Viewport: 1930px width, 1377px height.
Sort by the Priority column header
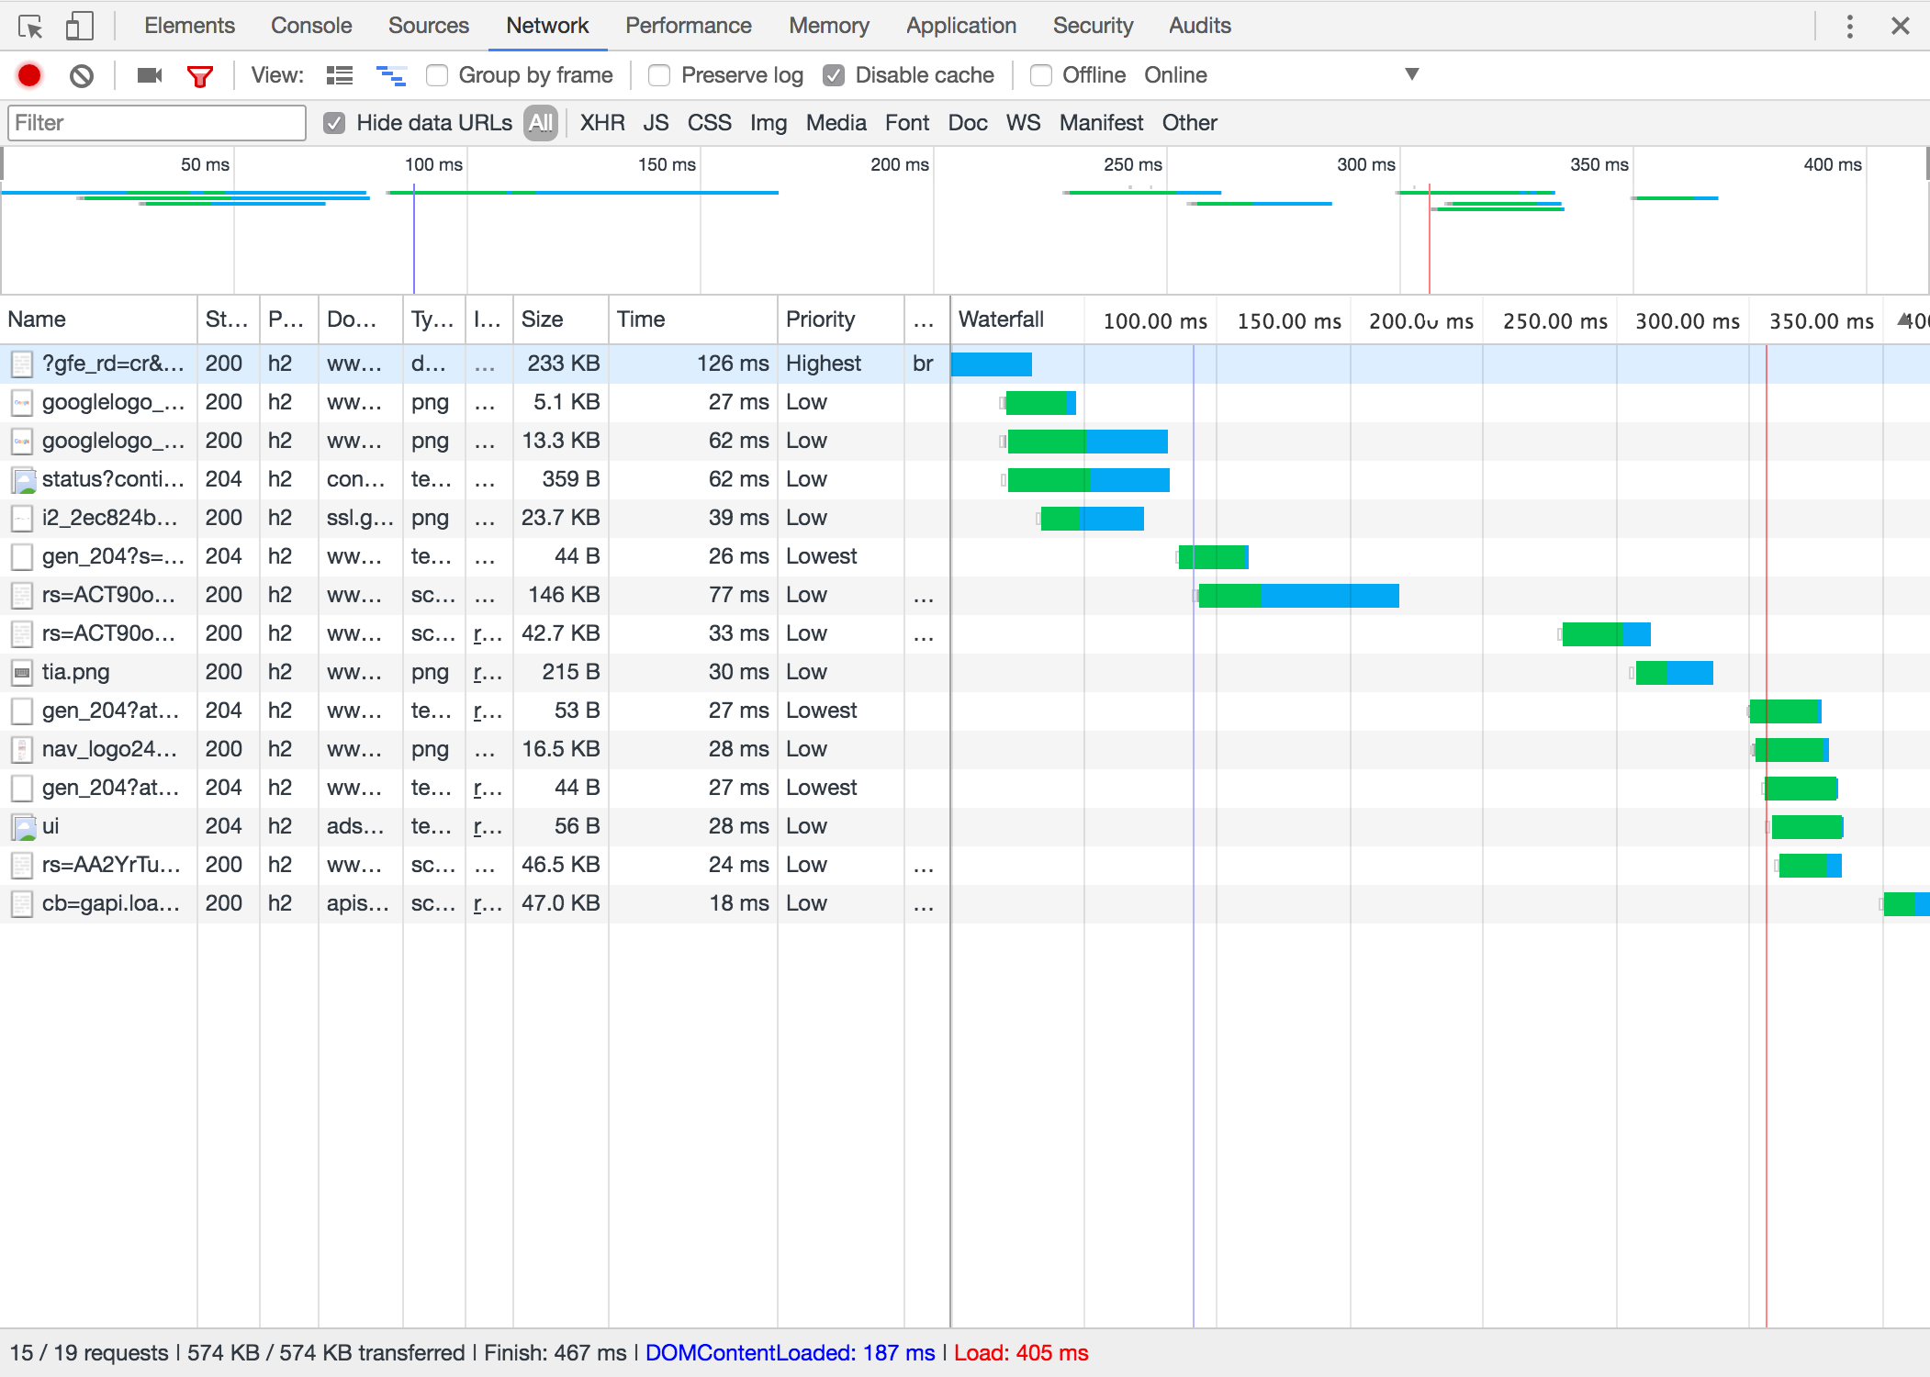[841, 319]
